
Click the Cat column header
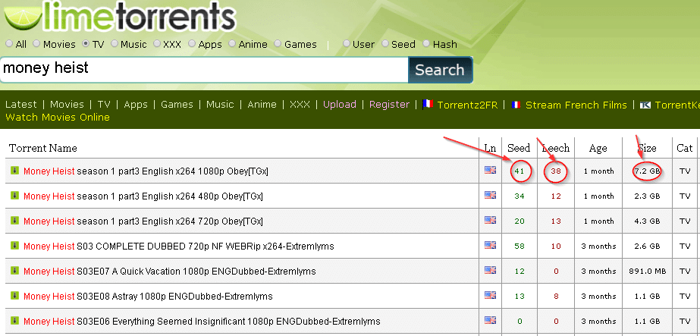point(684,148)
